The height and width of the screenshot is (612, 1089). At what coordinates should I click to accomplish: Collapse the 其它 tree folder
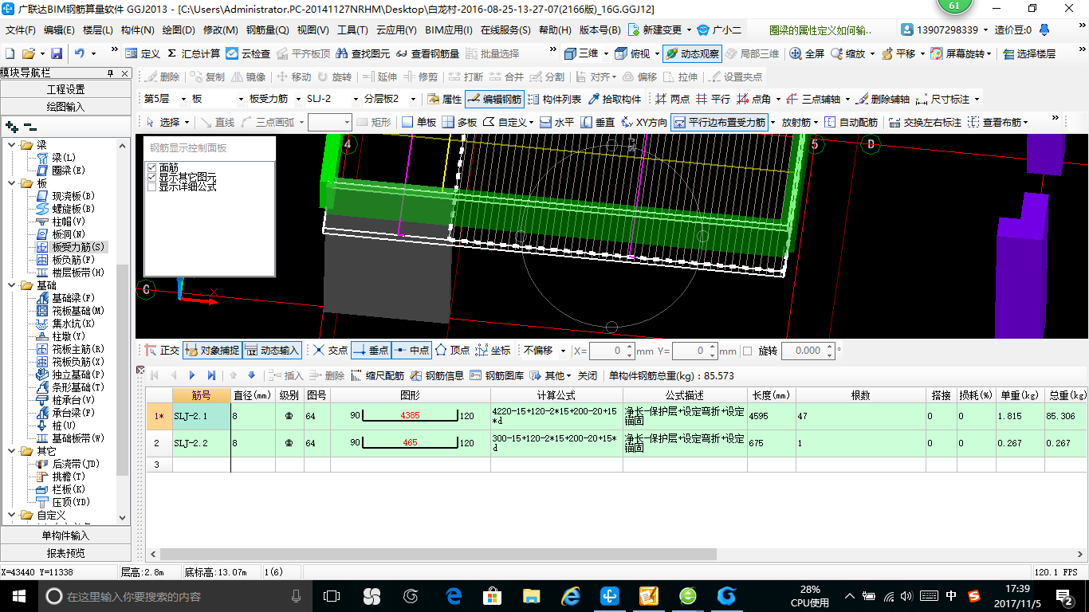[11, 451]
